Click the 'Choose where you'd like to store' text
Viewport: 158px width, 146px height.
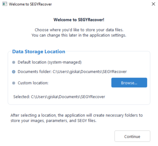(79, 30)
